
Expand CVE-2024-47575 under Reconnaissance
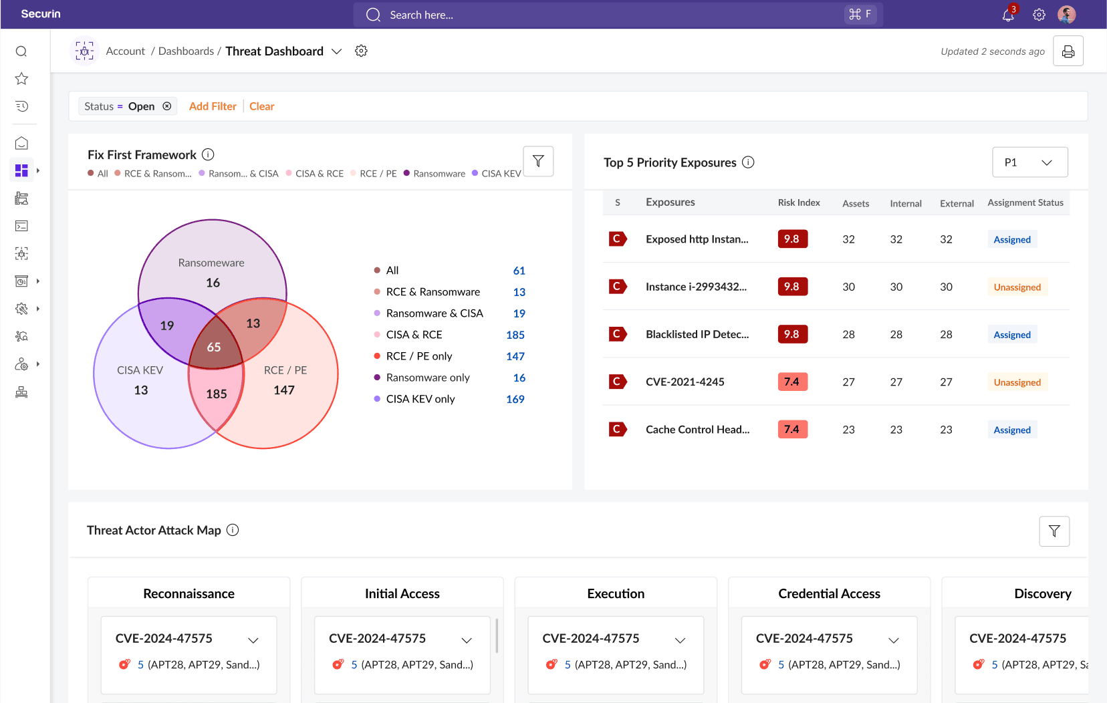point(253,640)
